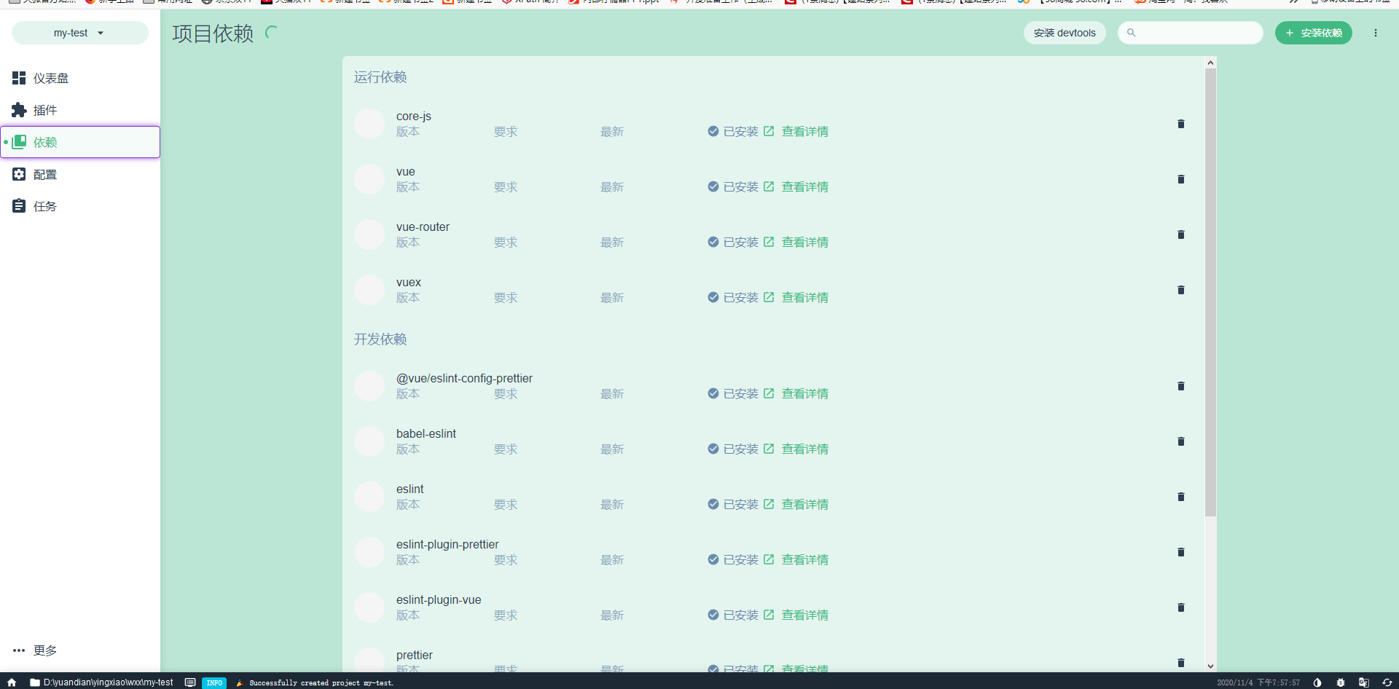Open 查看详情 for eslint-plugin-vue
Image resolution: width=1399 pixels, height=689 pixels.
(x=804, y=615)
